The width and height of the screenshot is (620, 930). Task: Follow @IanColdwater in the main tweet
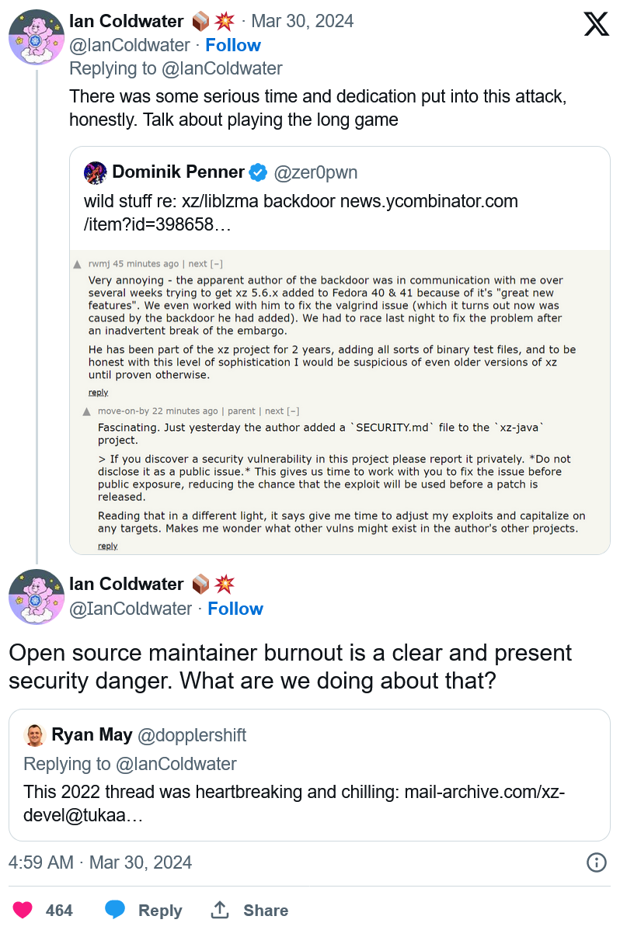click(x=235, y=609)
